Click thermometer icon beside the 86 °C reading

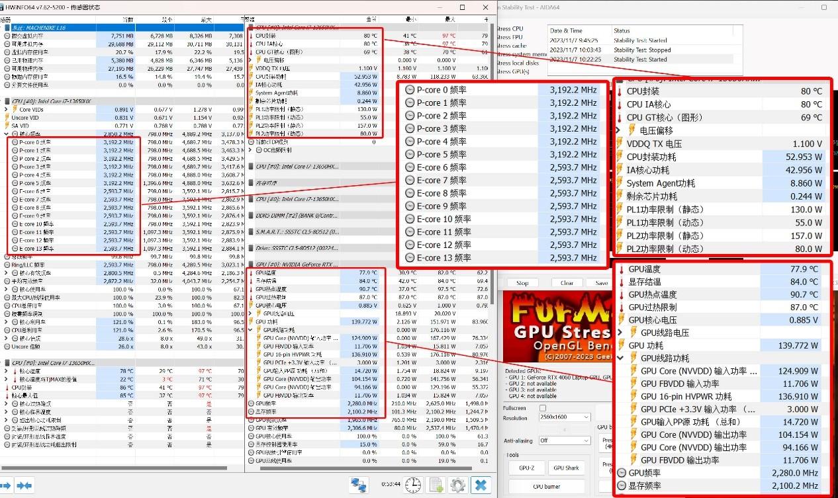pos(8,388)
